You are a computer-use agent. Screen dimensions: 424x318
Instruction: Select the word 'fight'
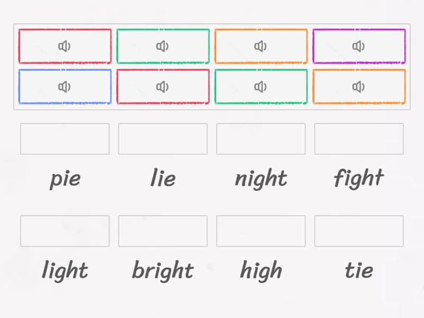(x=359, y=179)
